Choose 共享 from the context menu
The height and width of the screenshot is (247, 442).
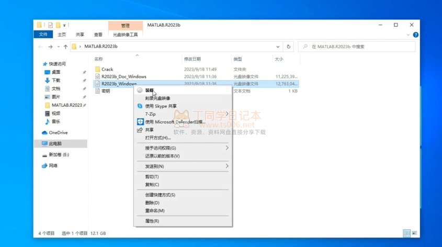tap(183, 130)
